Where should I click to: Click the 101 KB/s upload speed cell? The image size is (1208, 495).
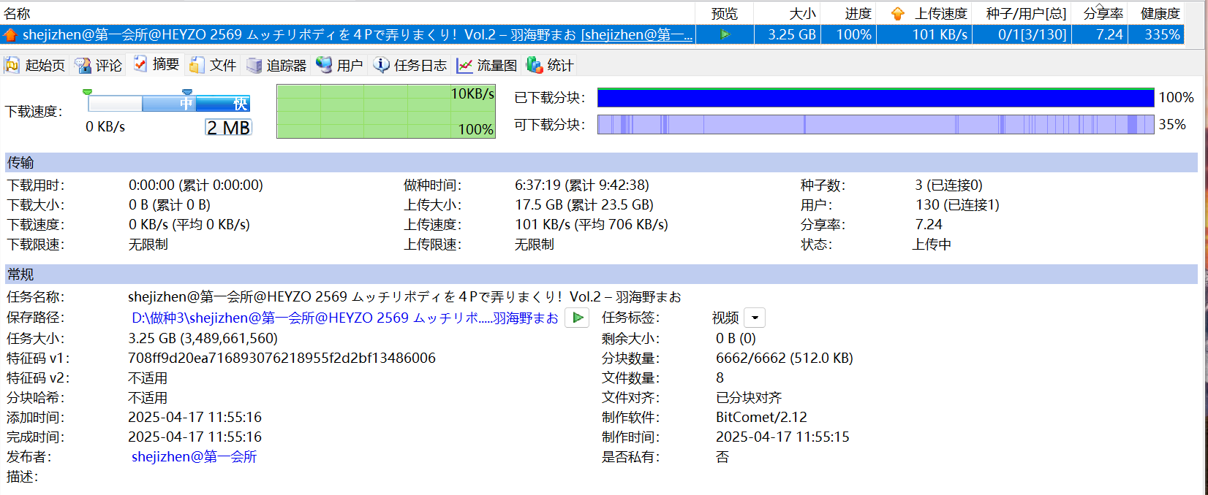925,34
